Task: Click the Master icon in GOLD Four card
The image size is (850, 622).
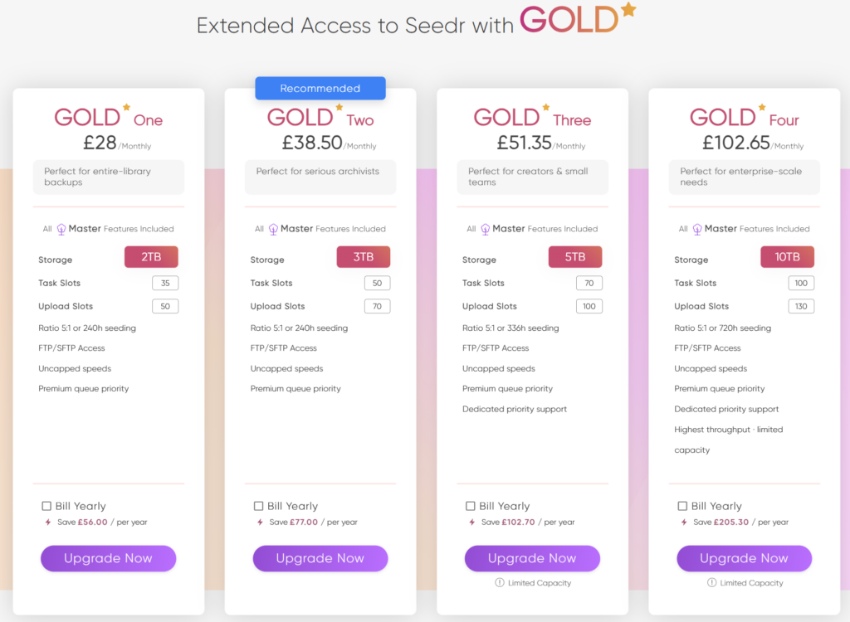Action: [697, 229]
